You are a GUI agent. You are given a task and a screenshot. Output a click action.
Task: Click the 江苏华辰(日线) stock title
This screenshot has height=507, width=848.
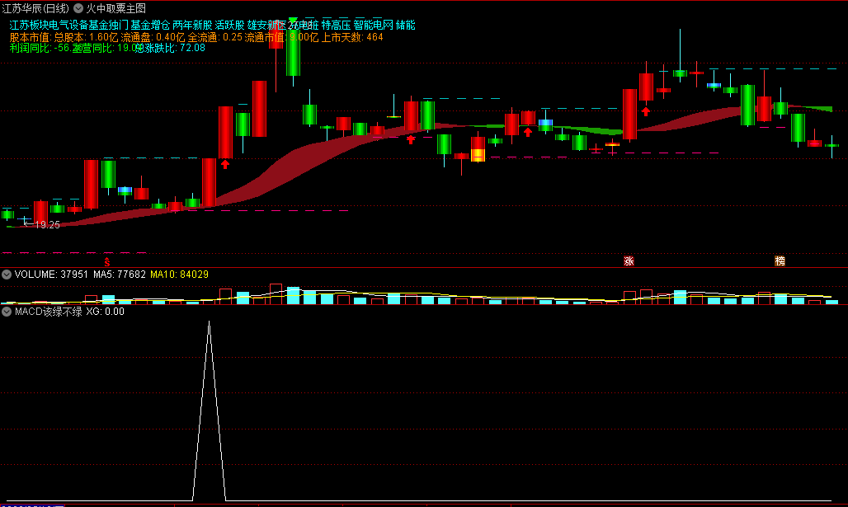pyautogui.click(x=35, y=8)
